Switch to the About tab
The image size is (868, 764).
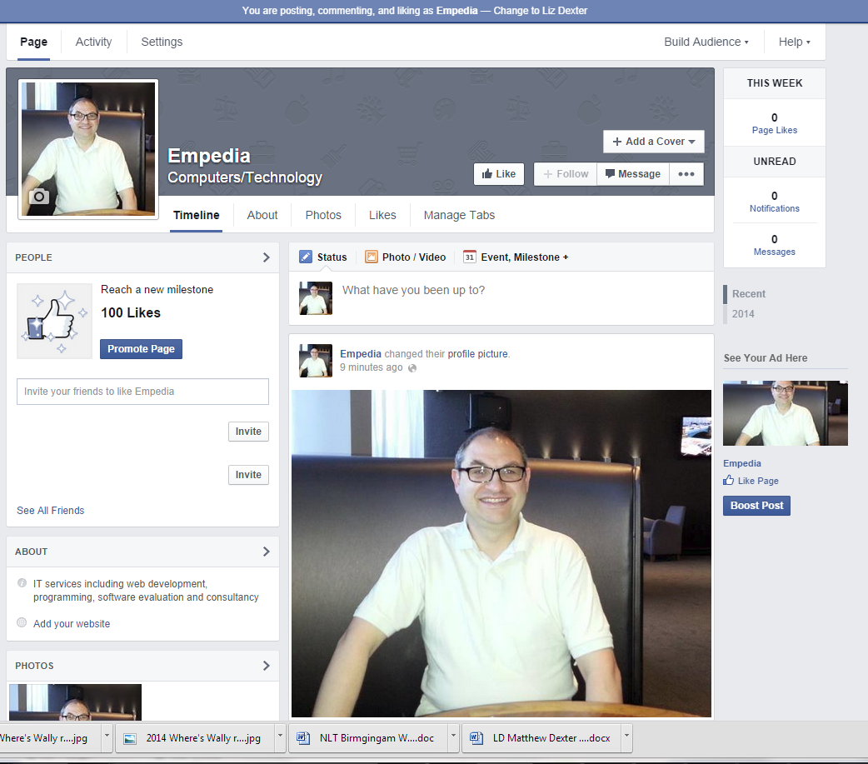pyautogui.click(x=262, y=215)
